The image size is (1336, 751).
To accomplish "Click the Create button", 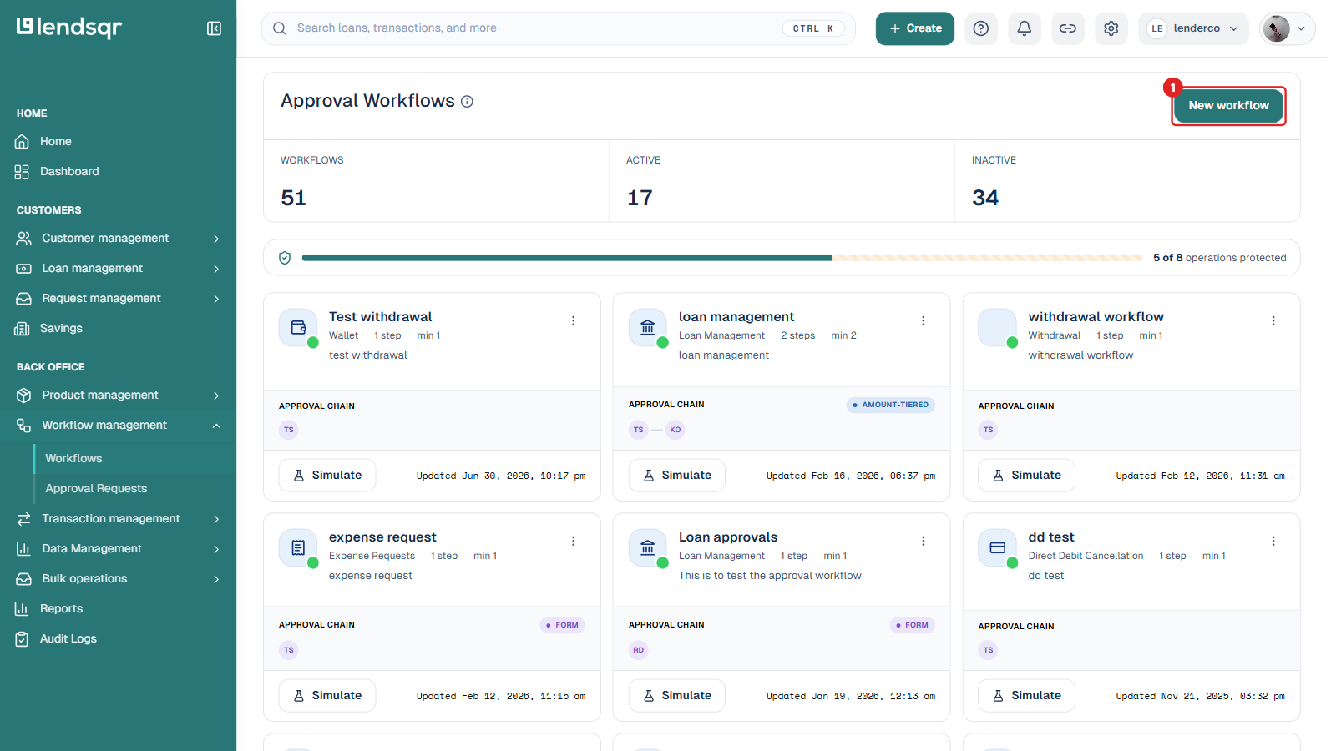I will pyautogui.click(x=915, y=28).
